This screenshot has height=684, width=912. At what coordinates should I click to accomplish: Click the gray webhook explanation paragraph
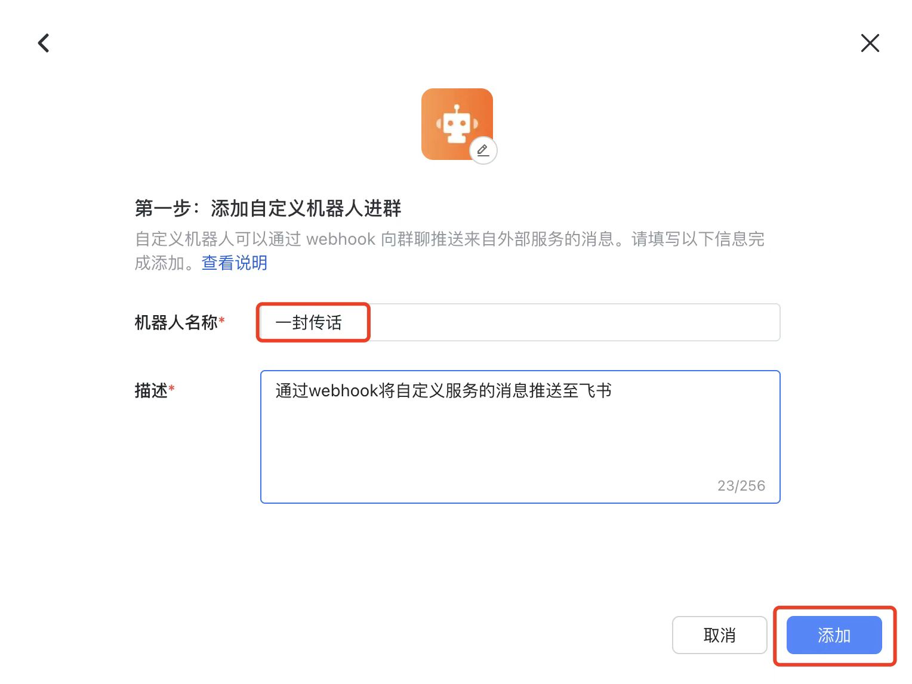point(449,251)
